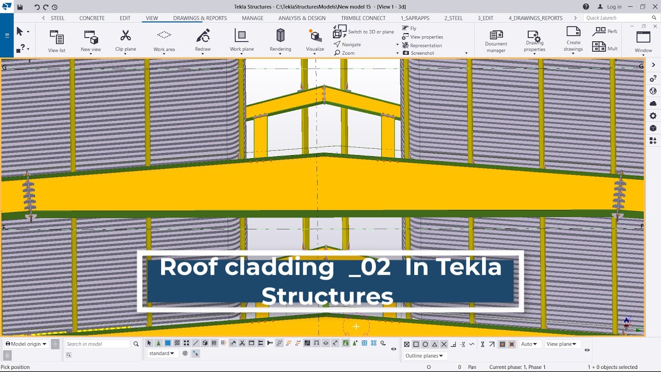This screenshot has width=661, height=372.
Task: Expand the New view dropdown arrow
Action: [x=91, y=54]
